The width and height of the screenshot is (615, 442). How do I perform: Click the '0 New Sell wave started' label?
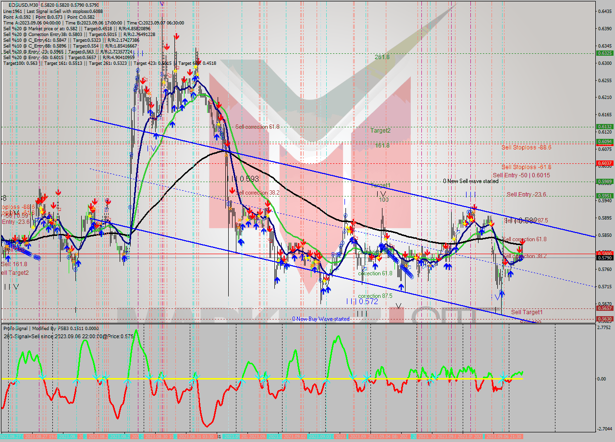tap(470, 181)
